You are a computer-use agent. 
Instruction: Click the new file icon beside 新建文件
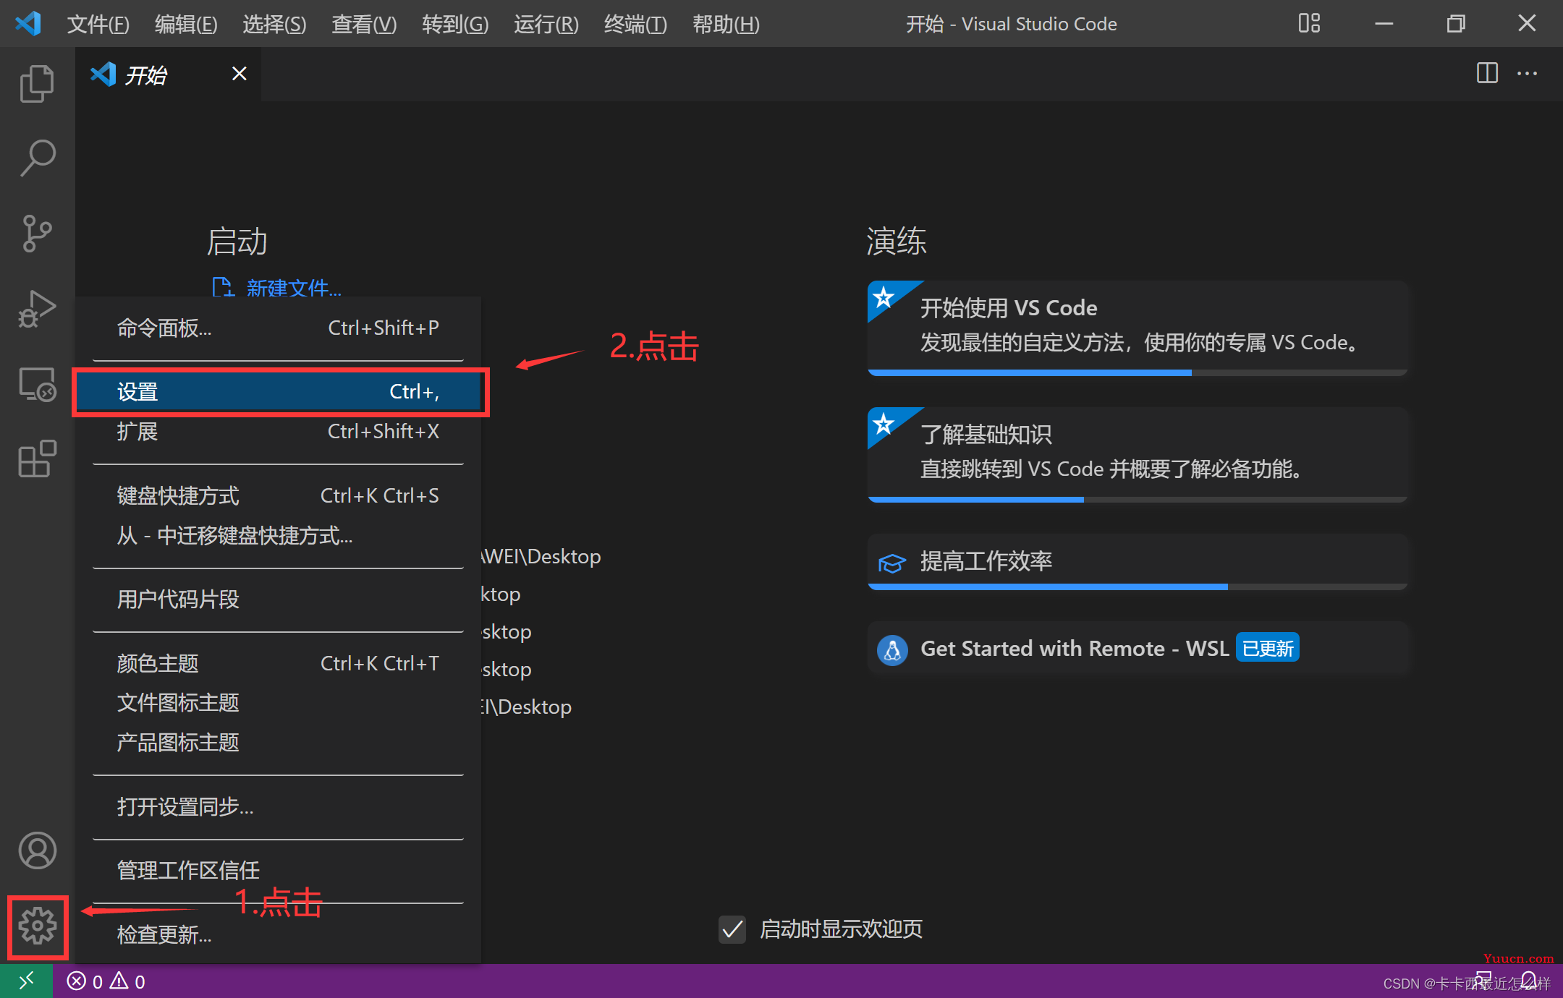(x=222, y=287)
